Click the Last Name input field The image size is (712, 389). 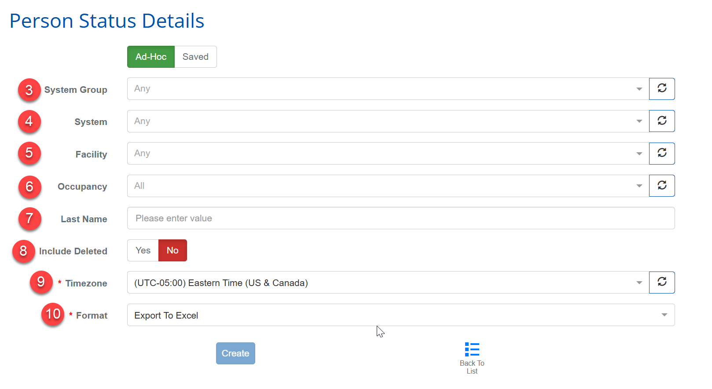pos(400,218)
